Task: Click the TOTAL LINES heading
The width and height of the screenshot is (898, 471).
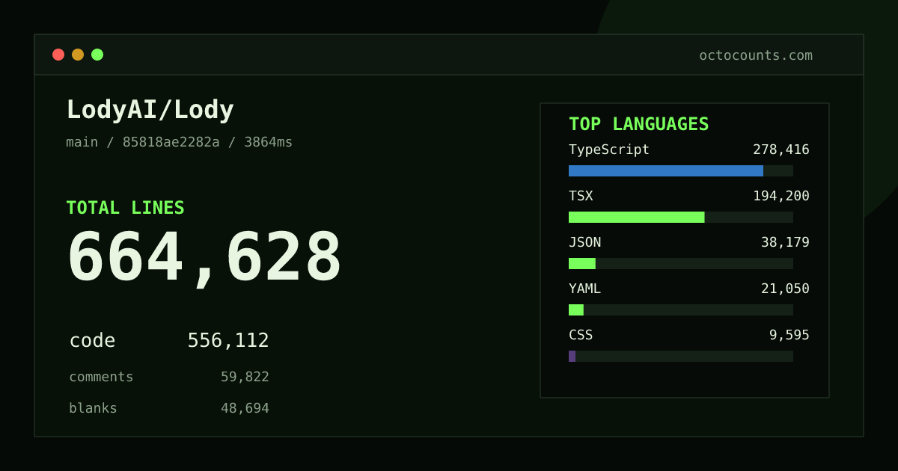Action: coord(125,208)
